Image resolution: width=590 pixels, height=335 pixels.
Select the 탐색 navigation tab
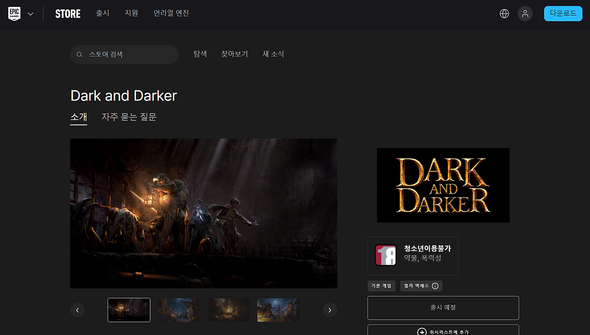pos(200,54)
